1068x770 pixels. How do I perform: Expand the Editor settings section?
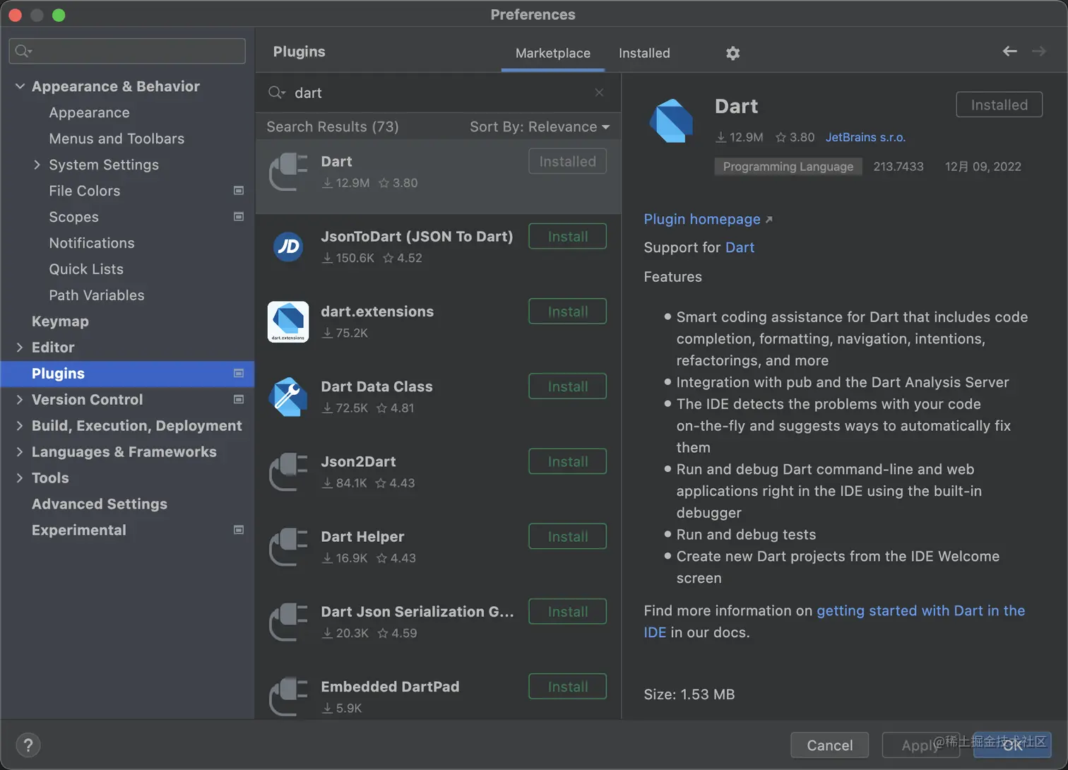click(x=20, y=348)
